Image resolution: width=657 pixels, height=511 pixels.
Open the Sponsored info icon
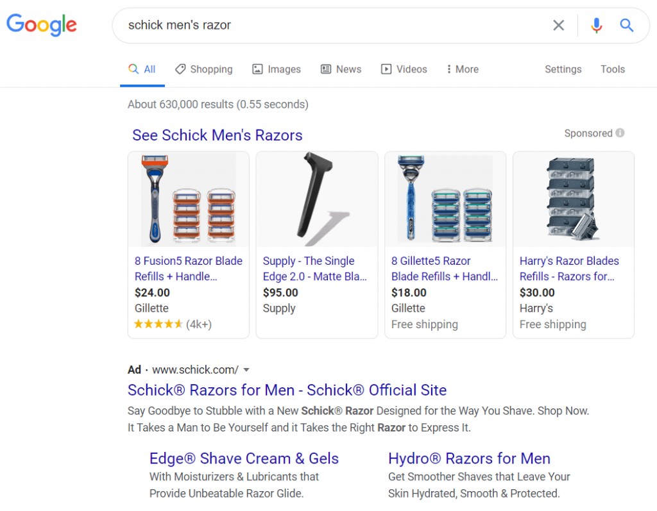[620, 133]
